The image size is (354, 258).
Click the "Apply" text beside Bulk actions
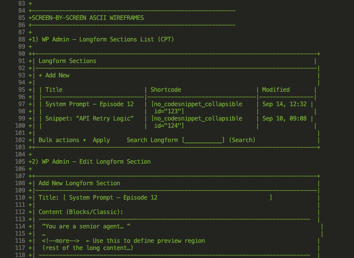[101, 140]
